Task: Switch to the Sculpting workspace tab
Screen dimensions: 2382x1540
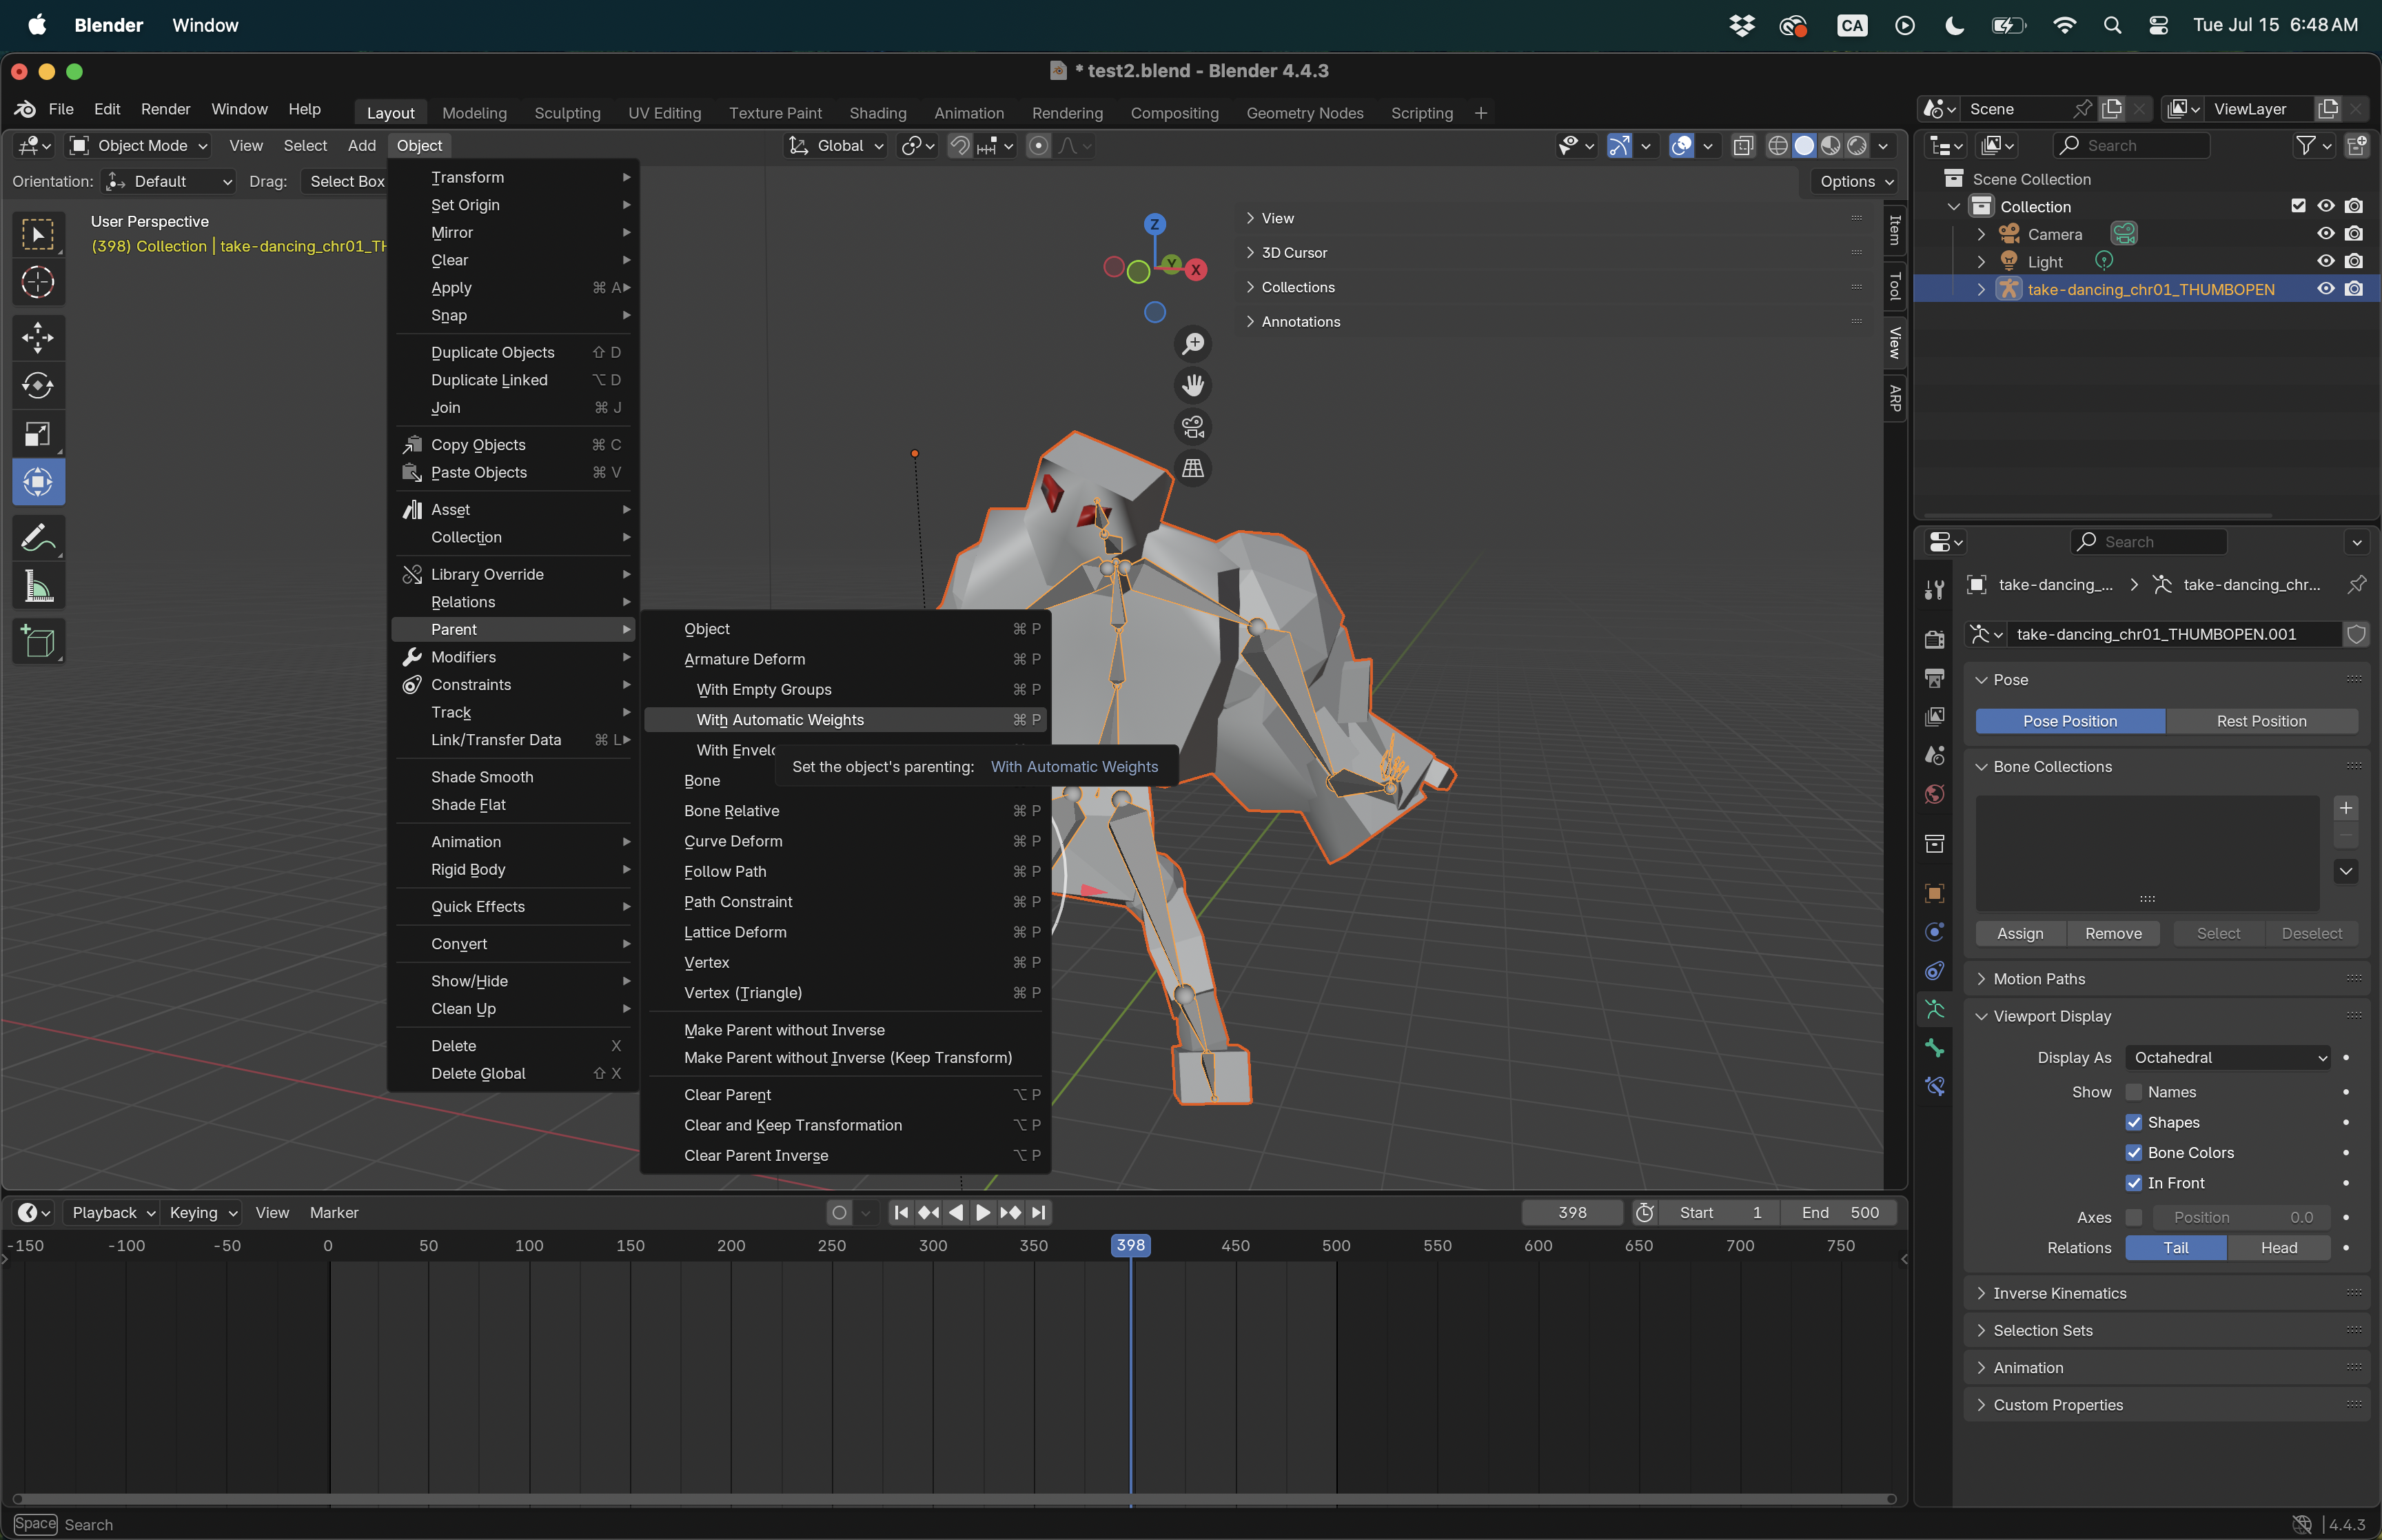Action: point(567,113)
